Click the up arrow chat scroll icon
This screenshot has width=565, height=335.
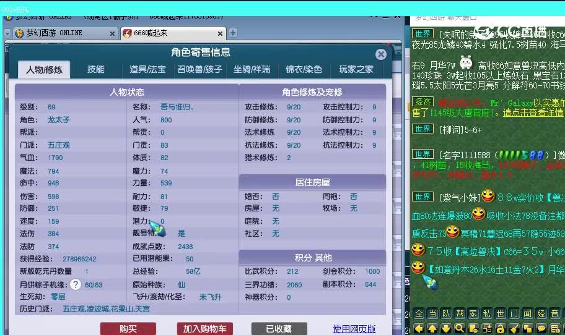(x=432, y=329)
